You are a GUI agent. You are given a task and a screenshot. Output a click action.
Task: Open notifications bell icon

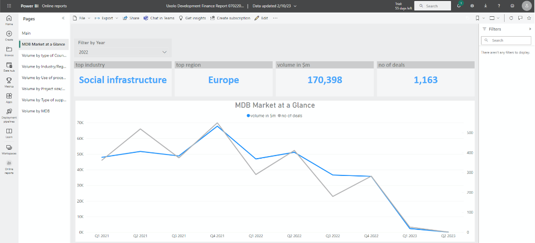pos(459,6)
